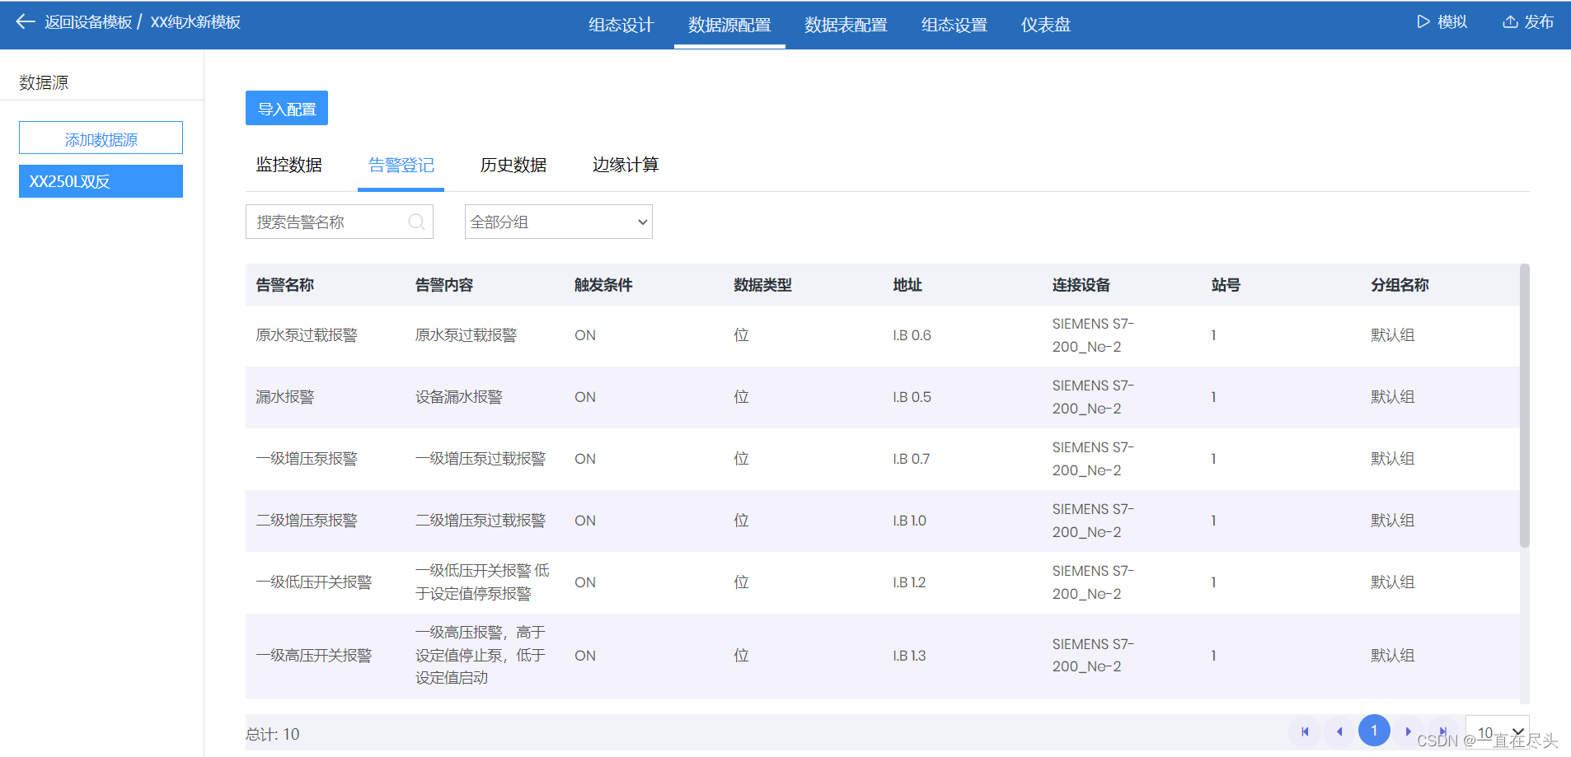
Task: Select the 一级低压开关报警 alarm name cell
Action: pyautogui.click(x=314, y=582)
